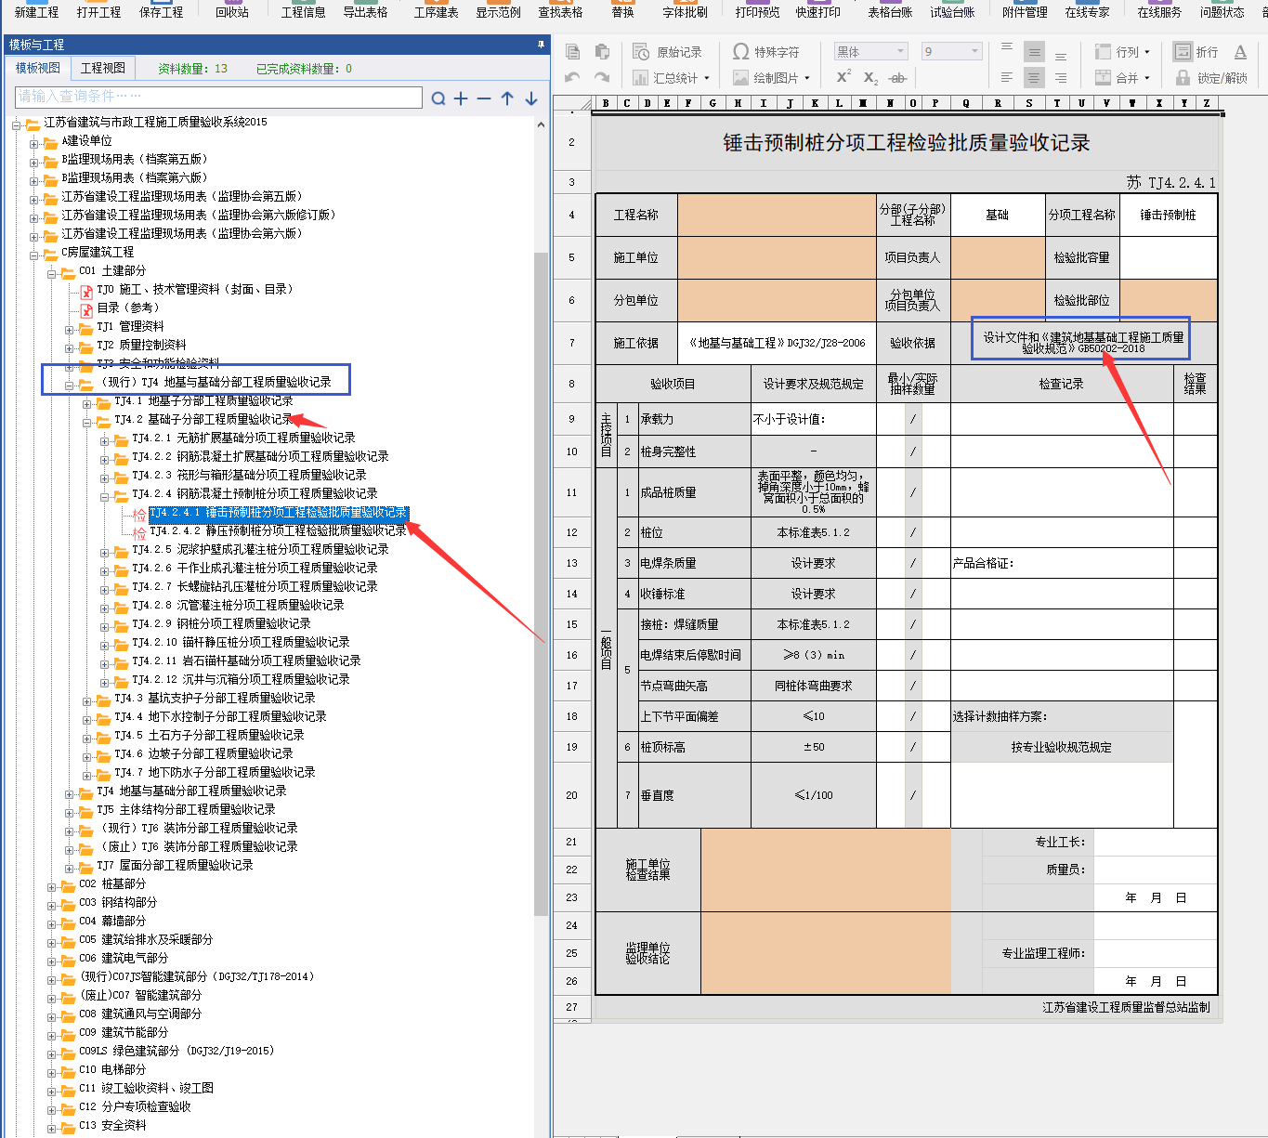Select 目录（参考） in the tree
Screen dimensions: 1268x1138
point(128,307)
